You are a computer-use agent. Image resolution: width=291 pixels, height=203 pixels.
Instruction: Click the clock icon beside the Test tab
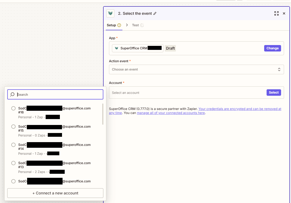tap(143, 25)
